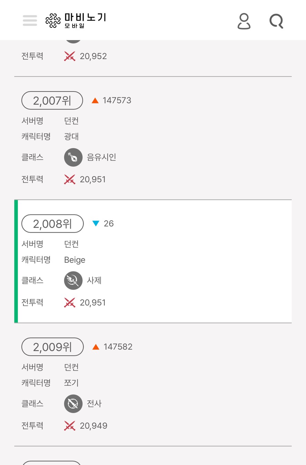Select the 2,007위 rank badge
Viewport: 306px width, 465px height.
(52, 101)
